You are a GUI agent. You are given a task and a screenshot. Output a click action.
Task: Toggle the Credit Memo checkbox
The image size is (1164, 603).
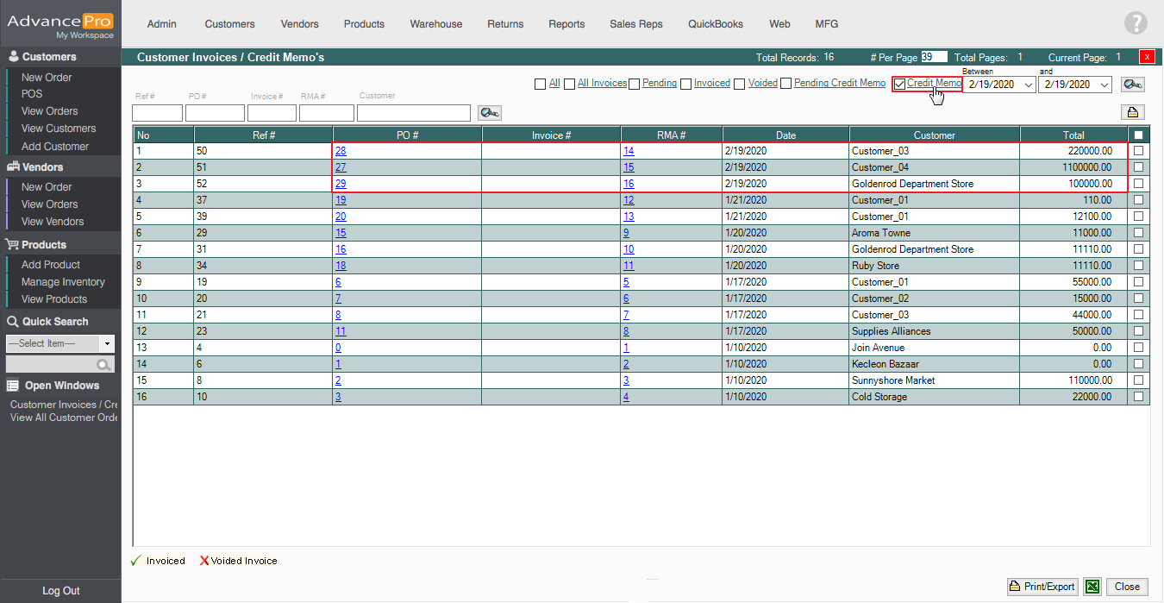point(900,84)
